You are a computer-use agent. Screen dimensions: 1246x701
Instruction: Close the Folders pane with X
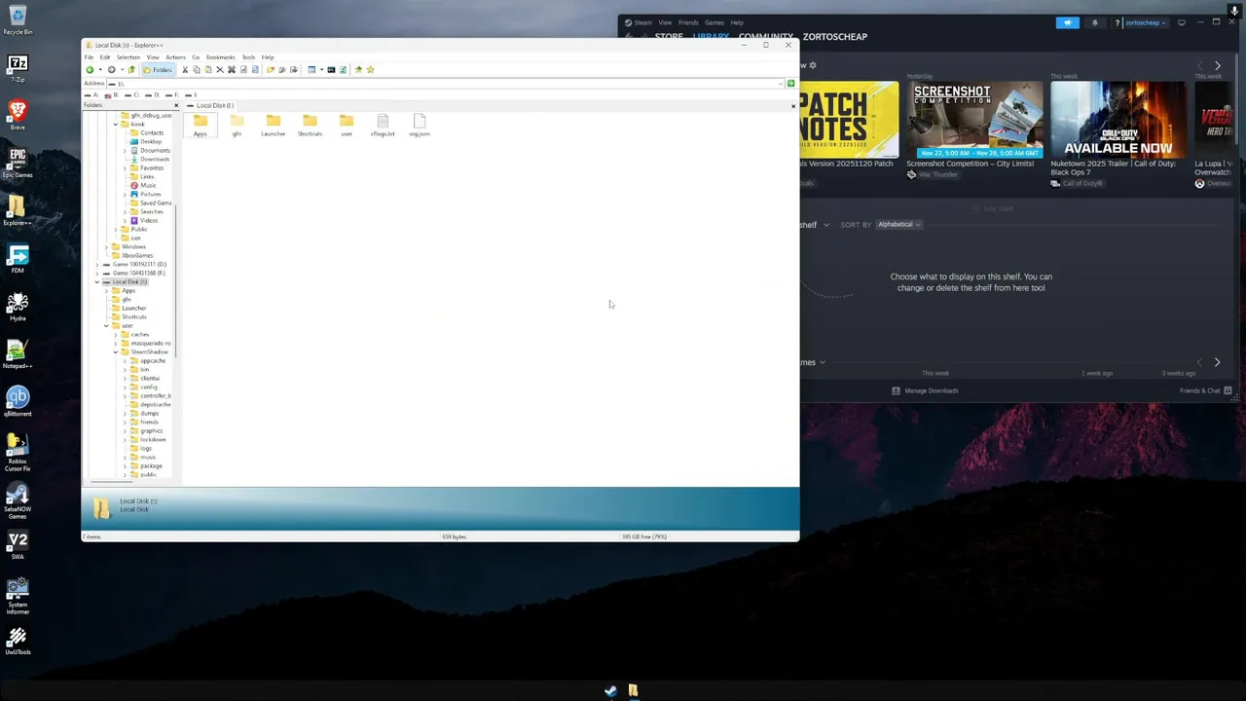[176, 105]
